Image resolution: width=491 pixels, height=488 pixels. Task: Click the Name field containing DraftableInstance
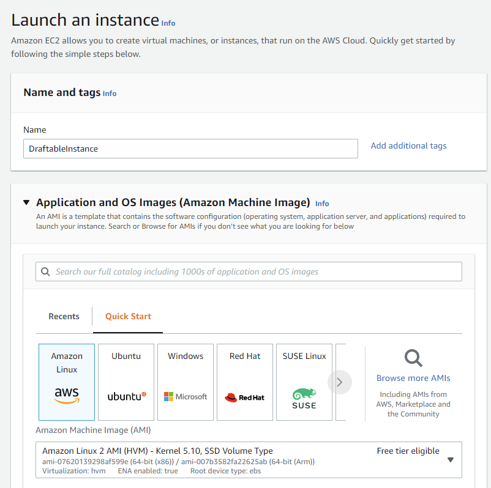pyautogui.click(x=190, y=148)
